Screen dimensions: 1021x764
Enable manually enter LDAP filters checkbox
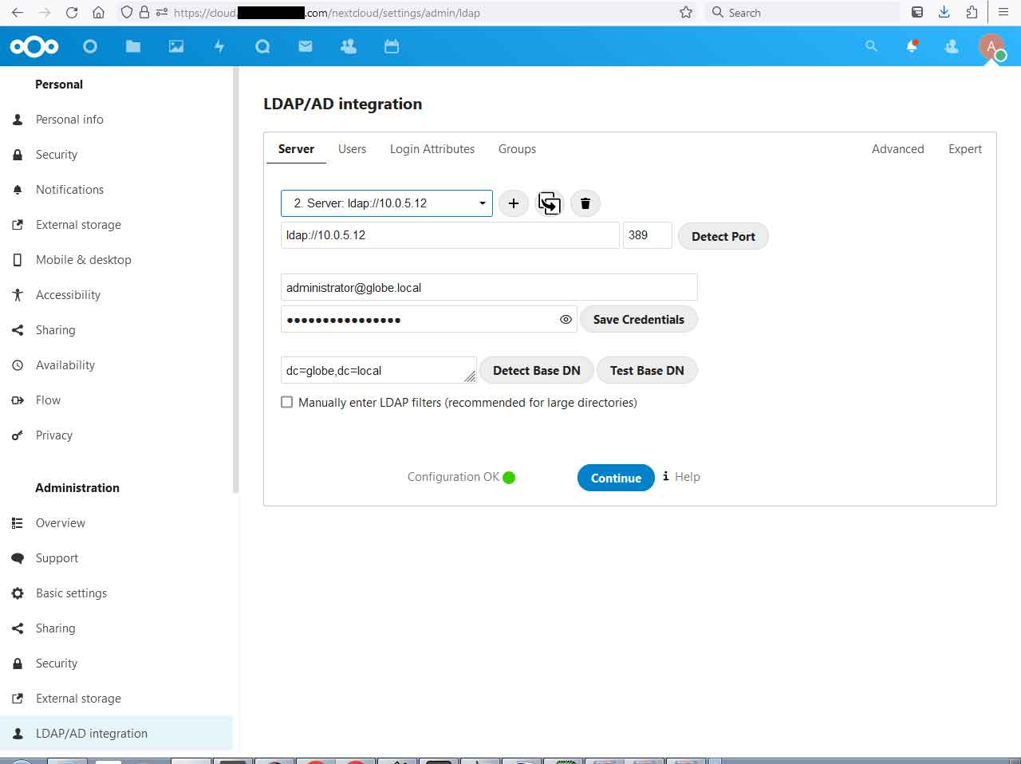click(x=287, y=402)
